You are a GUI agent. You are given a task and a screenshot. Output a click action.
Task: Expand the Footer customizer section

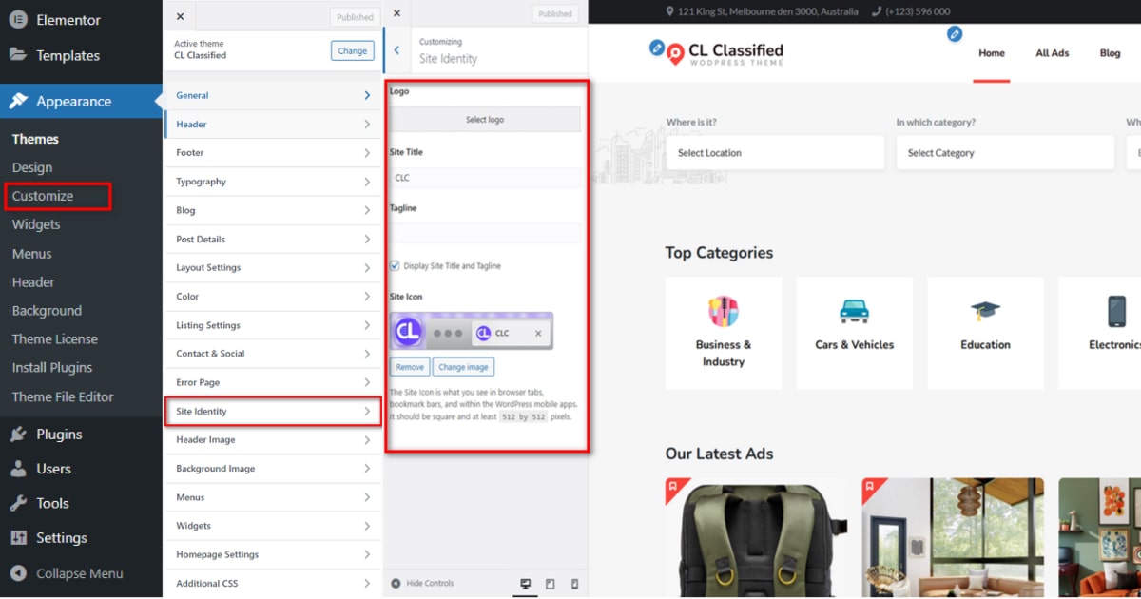pyautogui.click(x=273, y=152)
